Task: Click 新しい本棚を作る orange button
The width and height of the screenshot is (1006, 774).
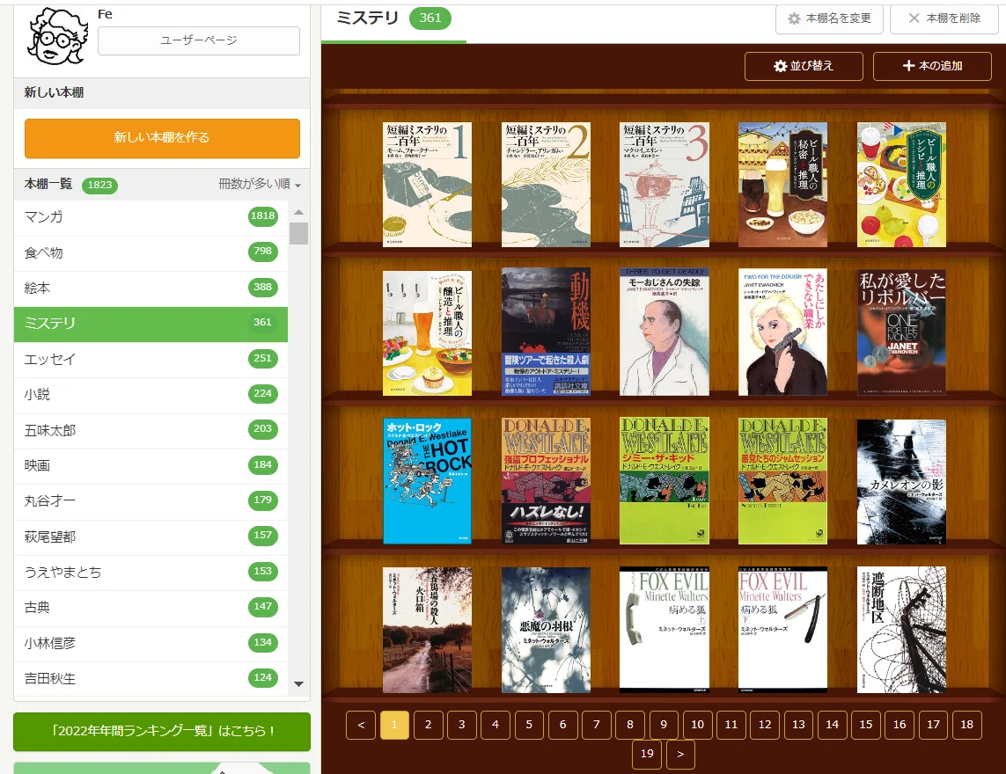Action: 162,138
